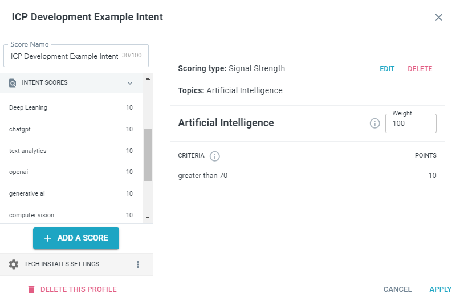Select the Deep Leaning score
The width and height of the screenshot is (460, 302).
[29, 107]
